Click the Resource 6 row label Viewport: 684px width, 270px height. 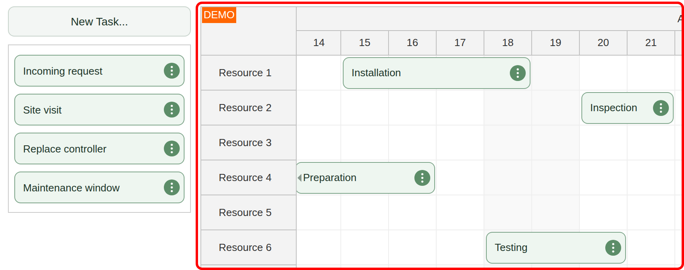coord(245,247)
